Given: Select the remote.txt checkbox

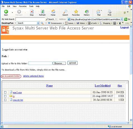Looking at the screenshot, I should point(5,100).
